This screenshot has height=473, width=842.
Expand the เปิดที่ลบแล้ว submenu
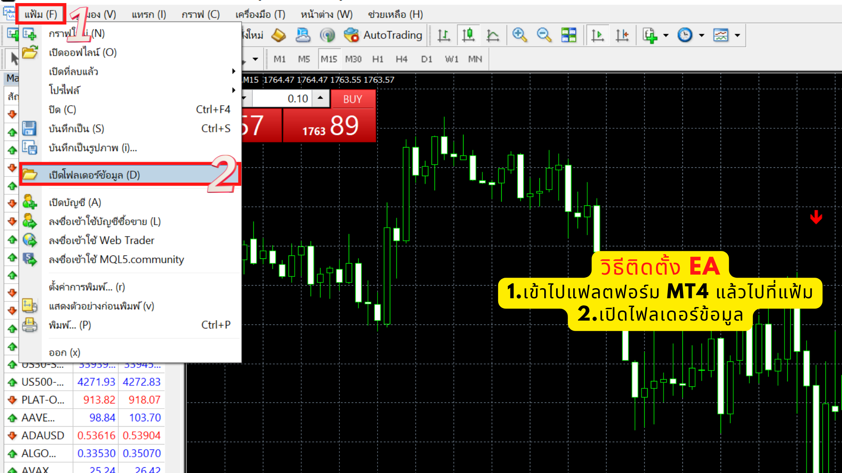coord(130,71)
